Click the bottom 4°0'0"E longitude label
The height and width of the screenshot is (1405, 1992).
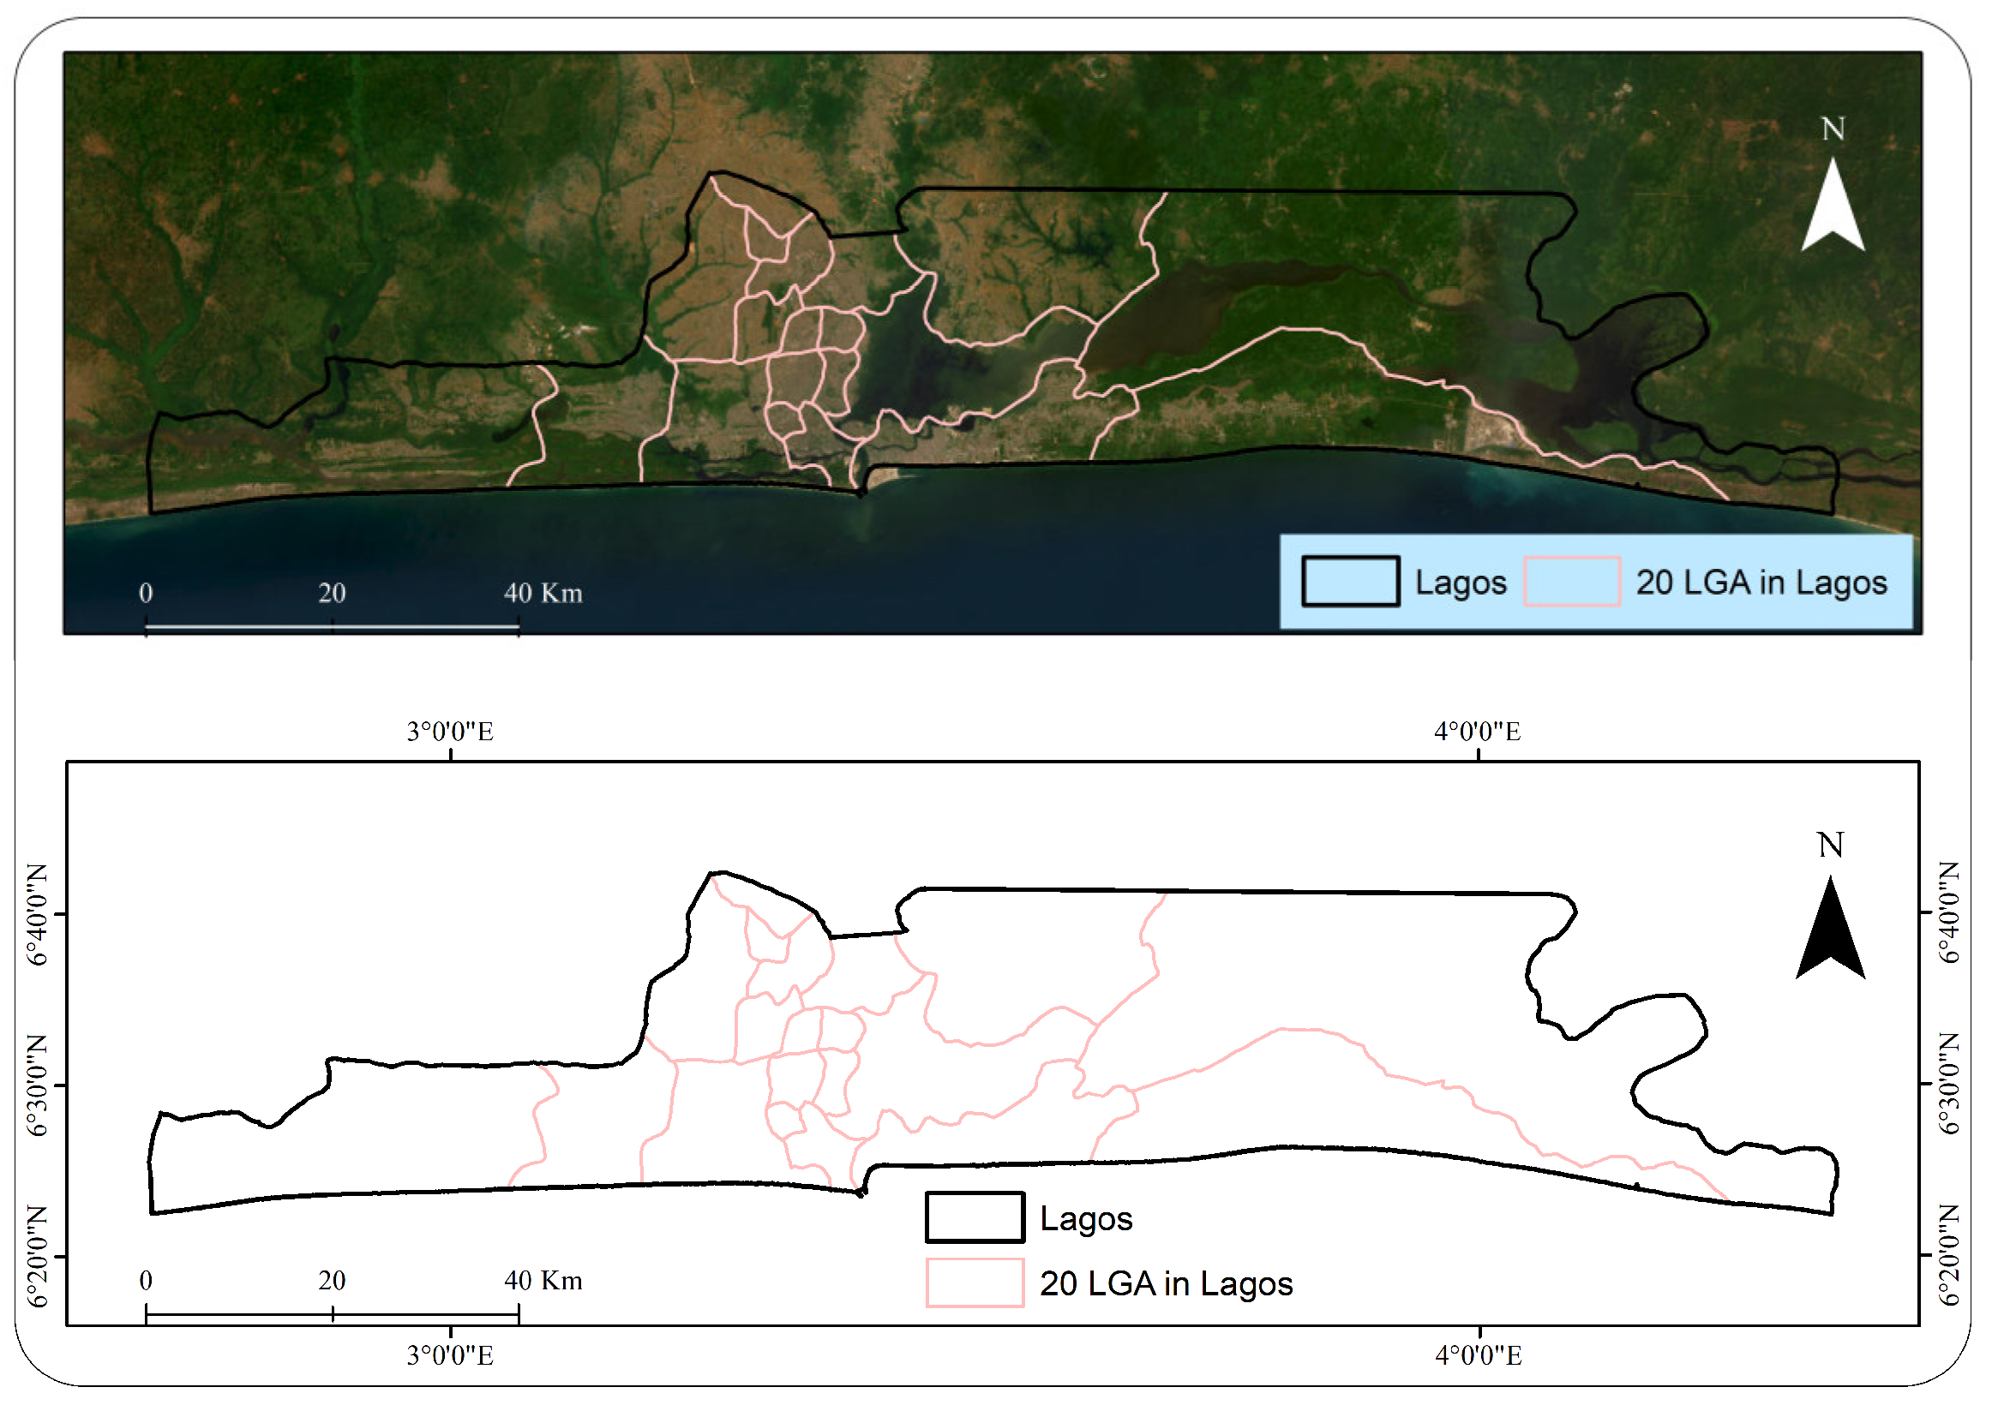coord(1479,1355)
